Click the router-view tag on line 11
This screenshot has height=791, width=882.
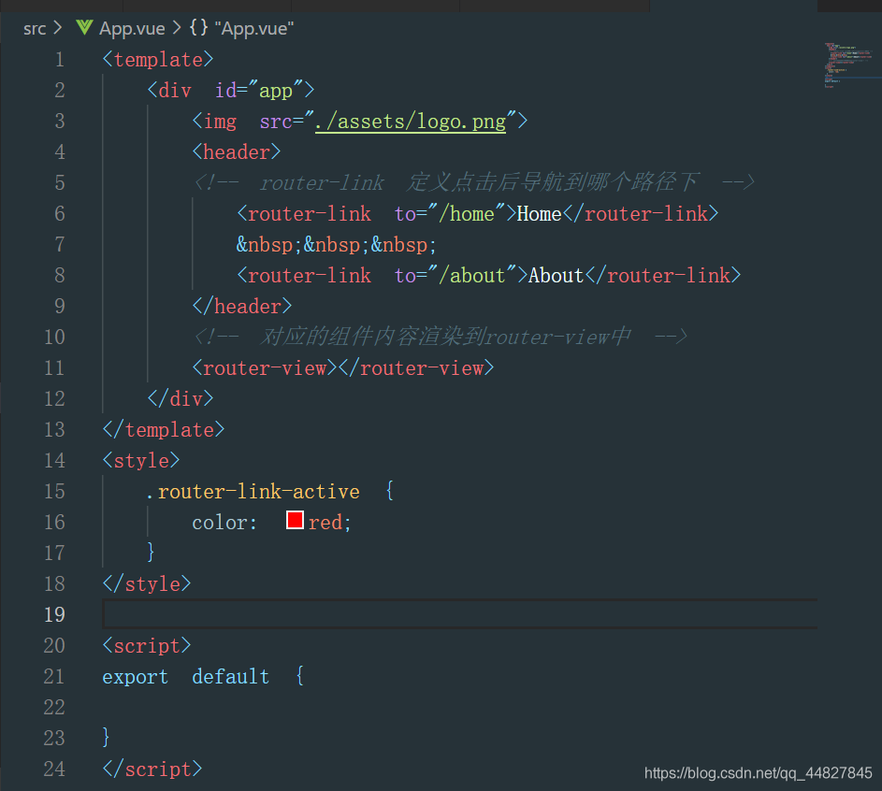point(343,368)
